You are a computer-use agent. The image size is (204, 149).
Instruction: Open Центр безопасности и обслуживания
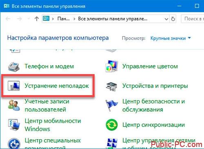tap(153, 105)
